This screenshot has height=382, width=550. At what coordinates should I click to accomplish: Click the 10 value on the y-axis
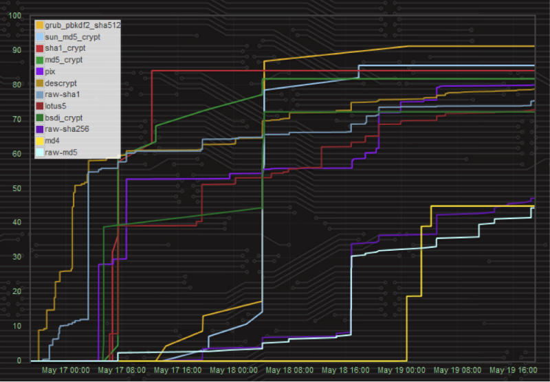tap(16, 326)
